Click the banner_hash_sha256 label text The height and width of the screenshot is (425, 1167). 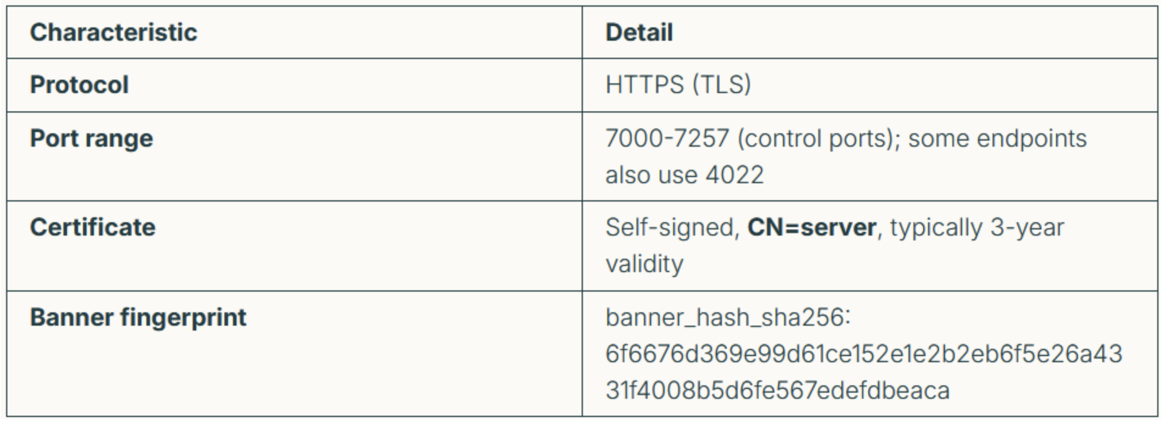728,318
